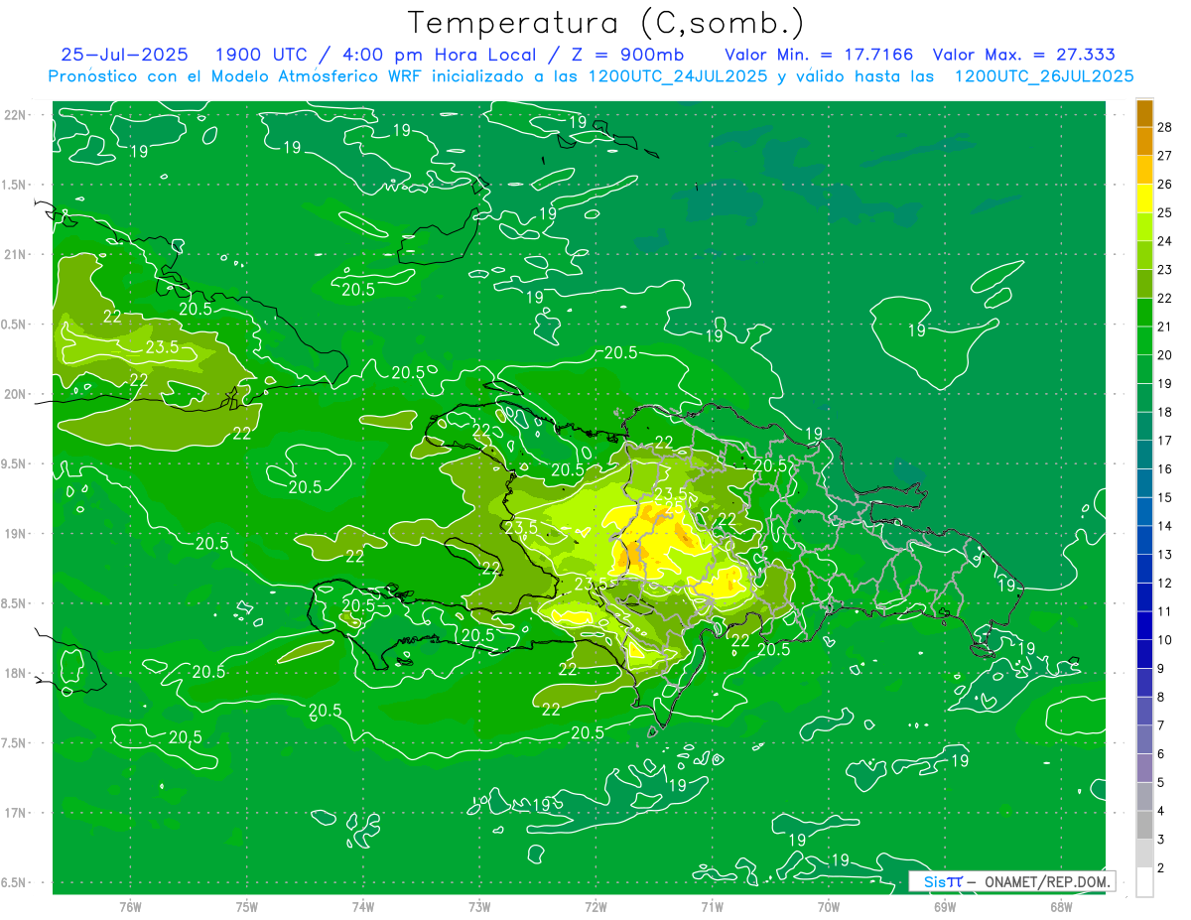Image resolution: width=1191 pixels, height=920 pixels.
Task: Click the "74W" longitude axis label
Action: (x=363, y=907)
